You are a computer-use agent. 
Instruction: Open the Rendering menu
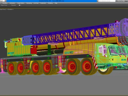click(29, 3)
